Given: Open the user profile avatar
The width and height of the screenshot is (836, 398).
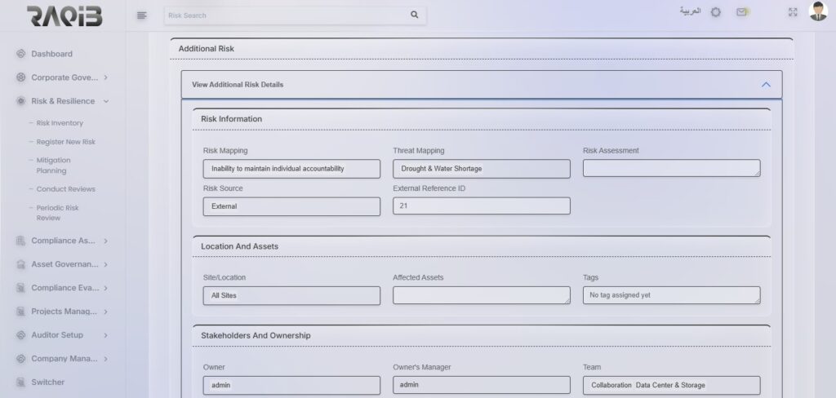Looking at the screenshot, I should point(817,11).
